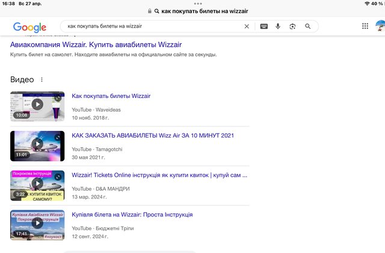Open the on-screen keyboard input tool
385x253 pixels.
pyautogui.click(x=264, y=26)
